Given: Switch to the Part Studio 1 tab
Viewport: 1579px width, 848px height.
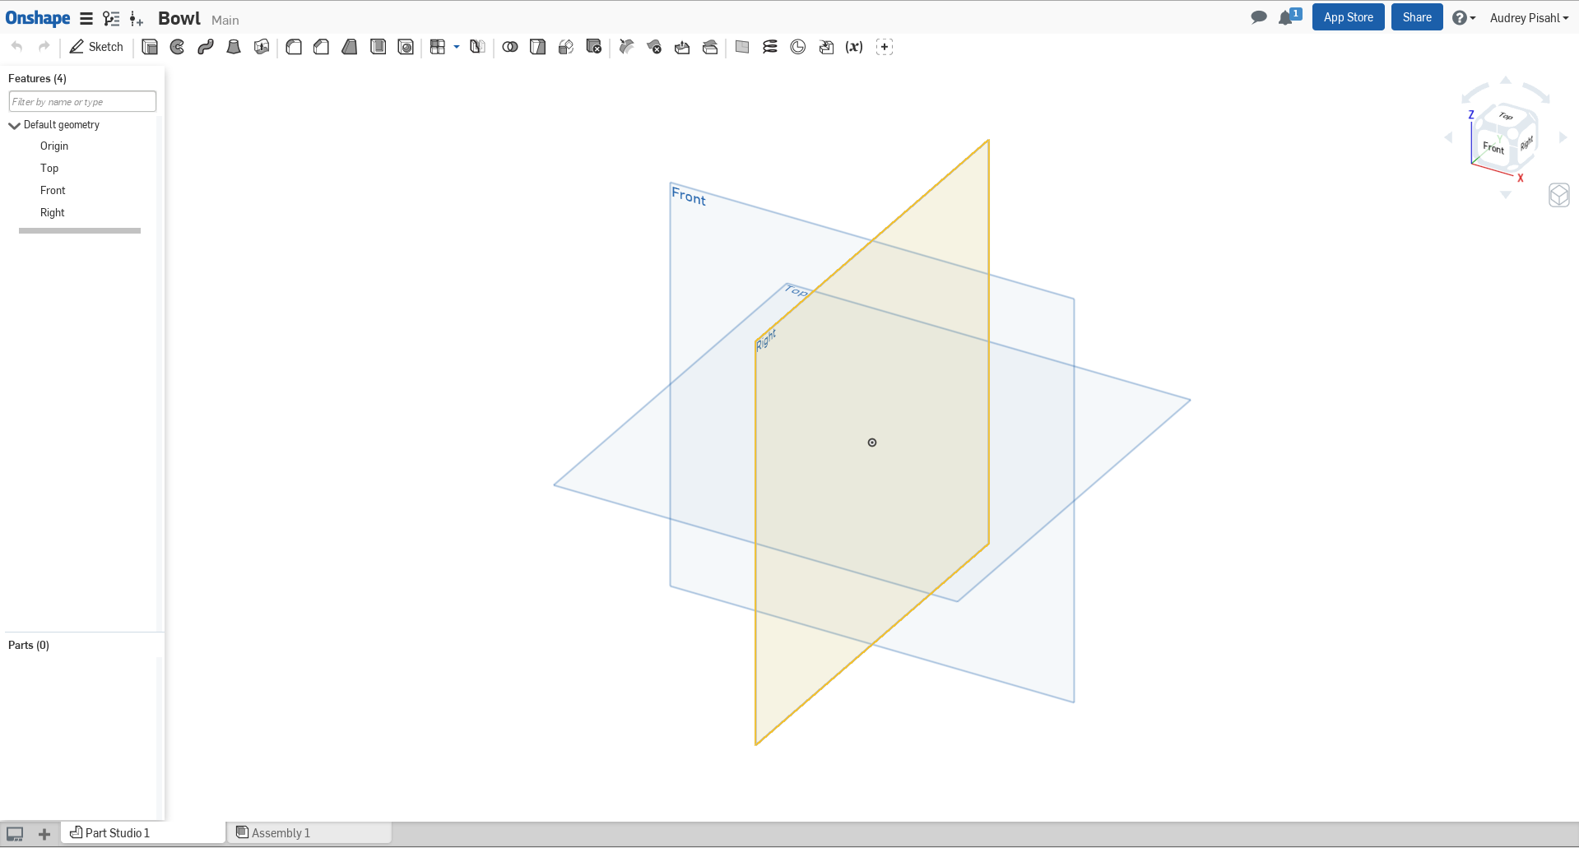Looking at the screenshot, I should tap(144, 832).
